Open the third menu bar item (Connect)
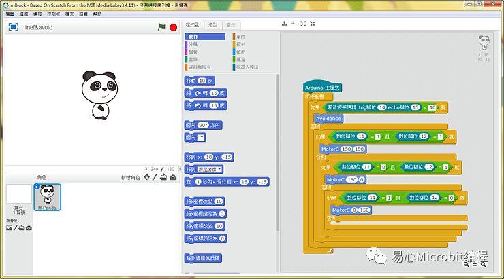504x279 pixels. (x=37, y=14)
